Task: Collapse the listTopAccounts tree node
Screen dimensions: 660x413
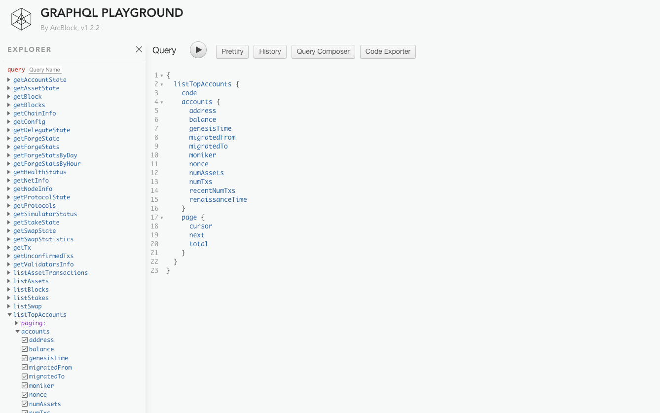Action: 9,315
